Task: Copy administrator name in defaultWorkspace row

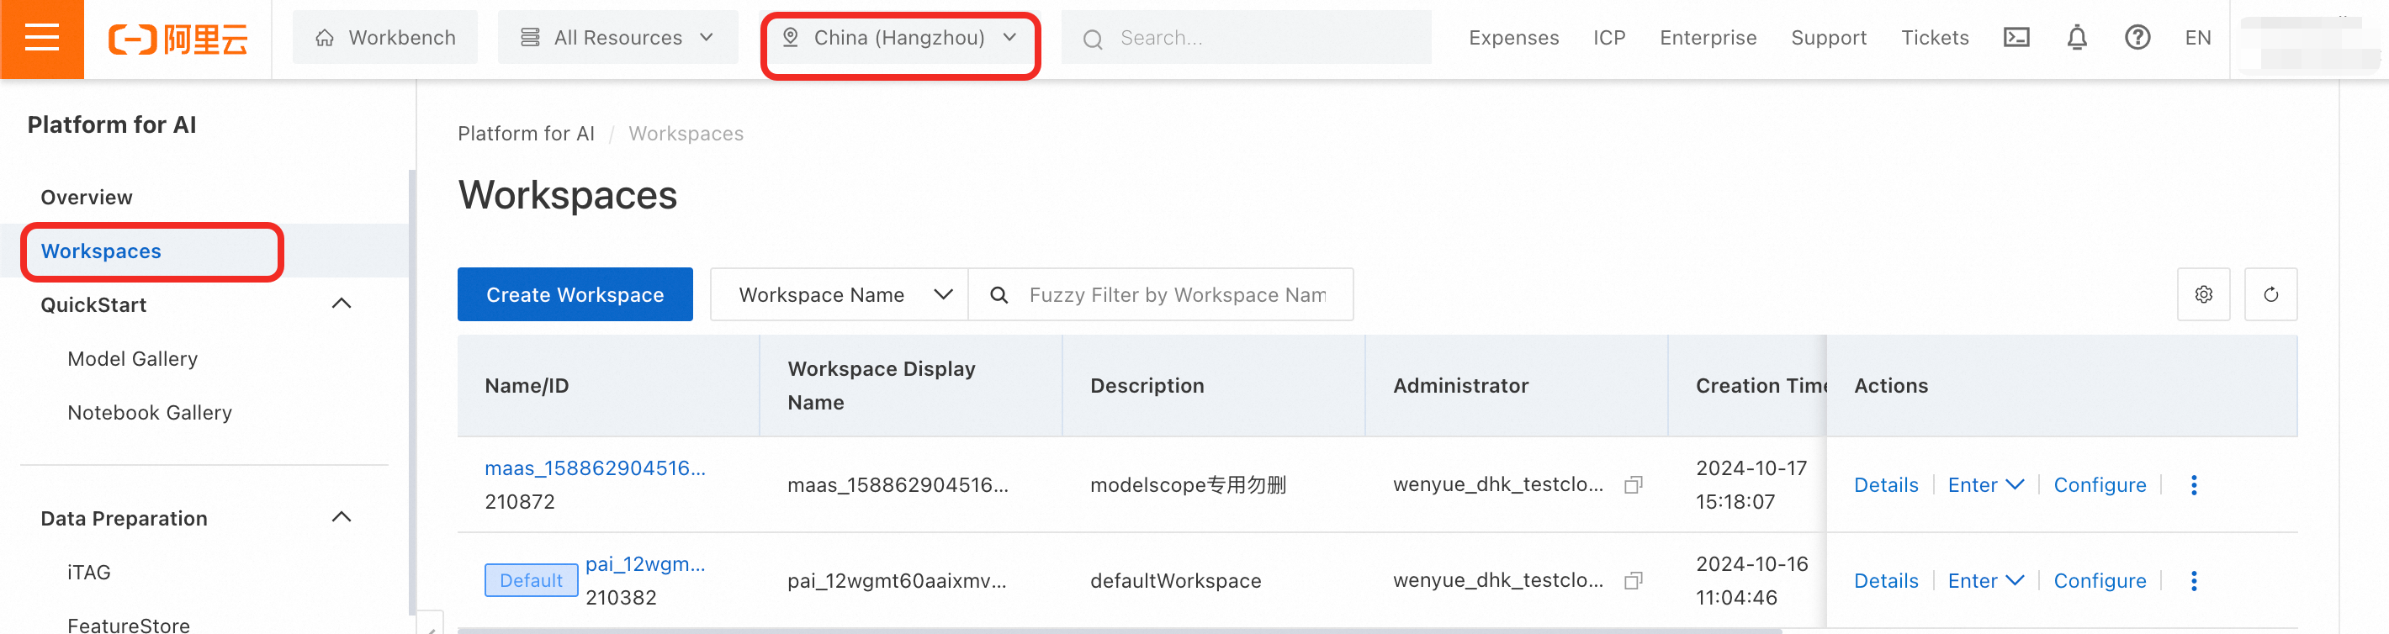Action: [x=1633, y=580]
